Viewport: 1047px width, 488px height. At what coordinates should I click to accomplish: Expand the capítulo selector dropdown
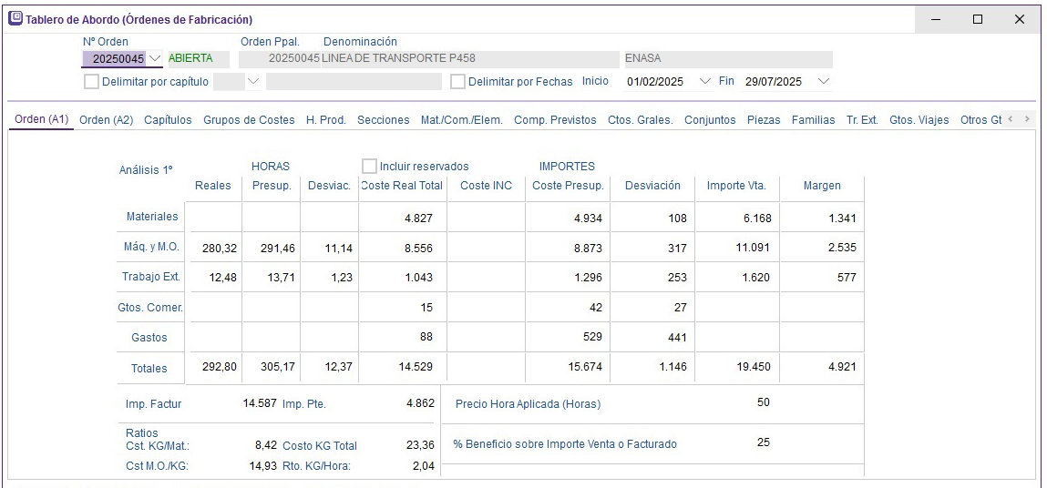point(252,82)
